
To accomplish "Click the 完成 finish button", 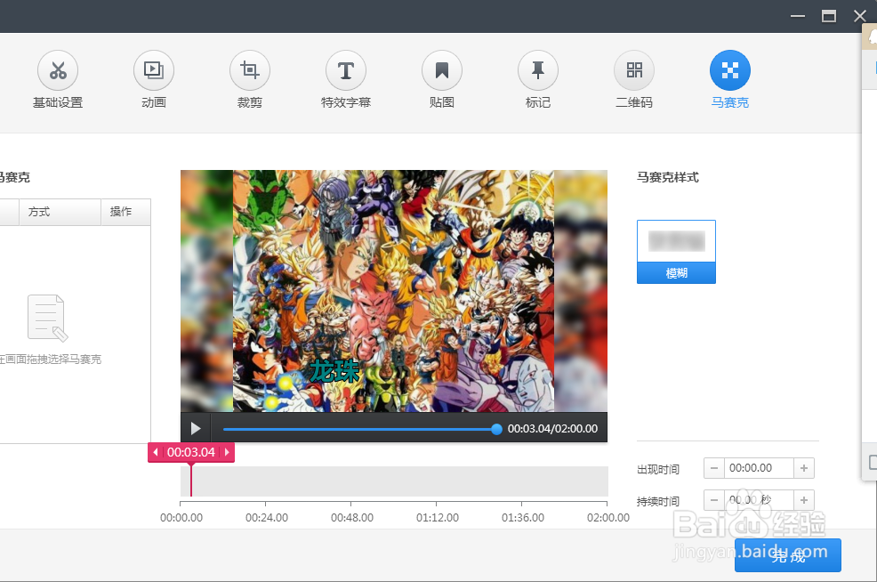I will pos(787,555).
